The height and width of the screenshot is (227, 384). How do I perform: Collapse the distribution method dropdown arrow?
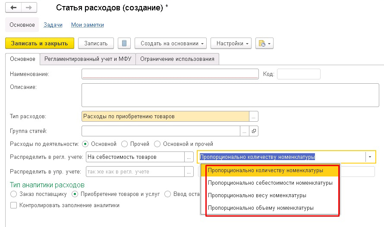pos(370,157)
